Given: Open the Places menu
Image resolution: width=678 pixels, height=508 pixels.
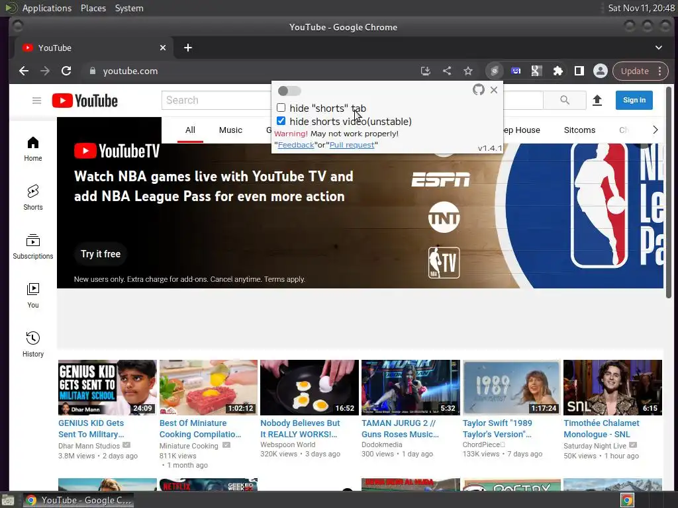Looking at the screenshot, I should point(93,8).
